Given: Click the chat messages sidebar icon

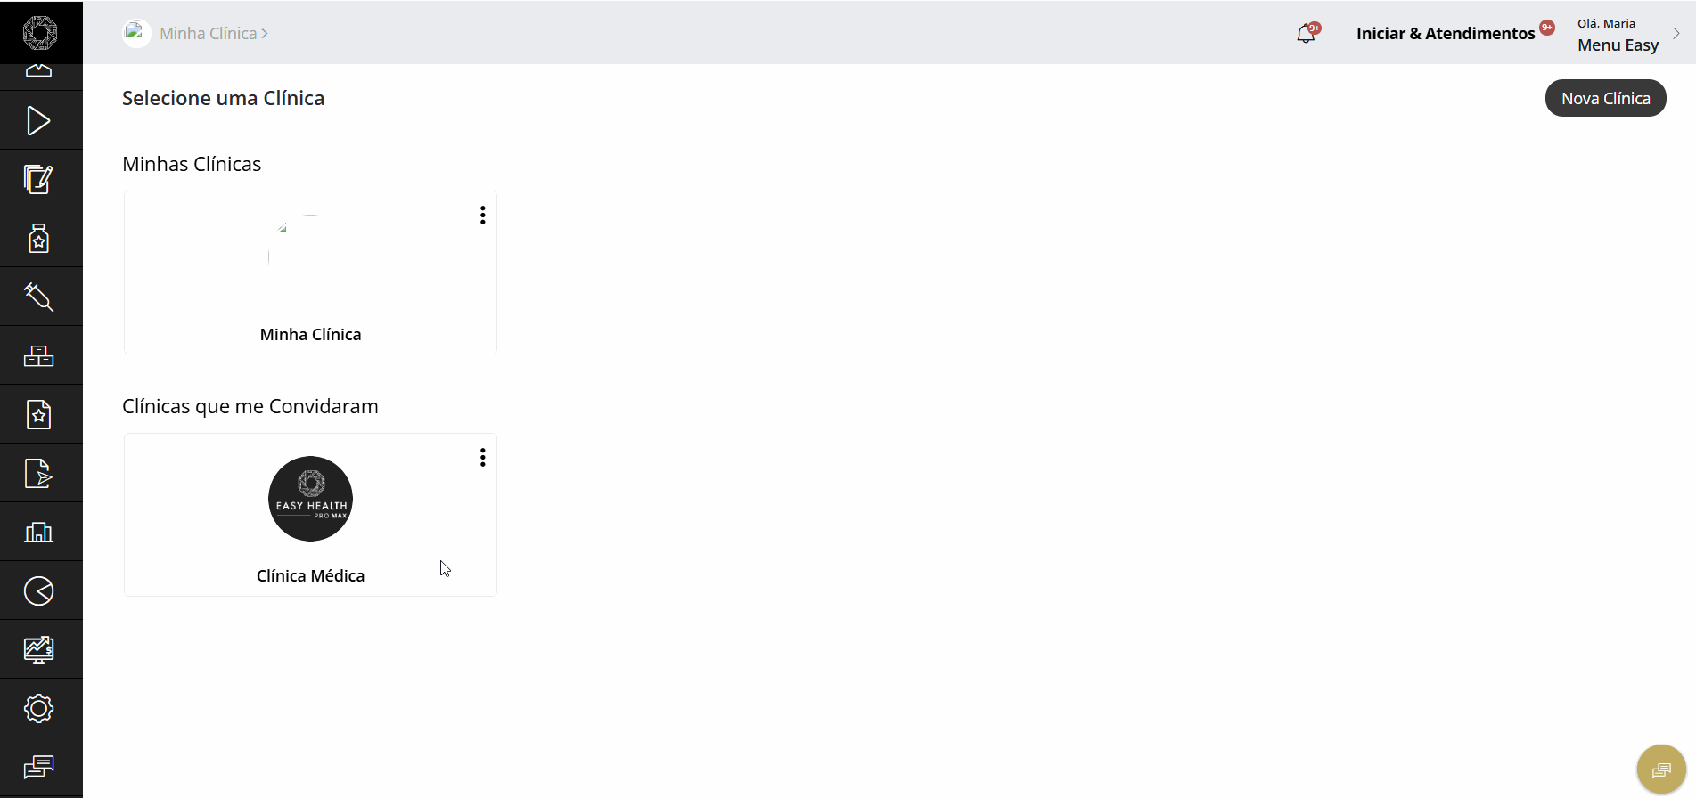Looking at the screenshot, I should 38,767.
